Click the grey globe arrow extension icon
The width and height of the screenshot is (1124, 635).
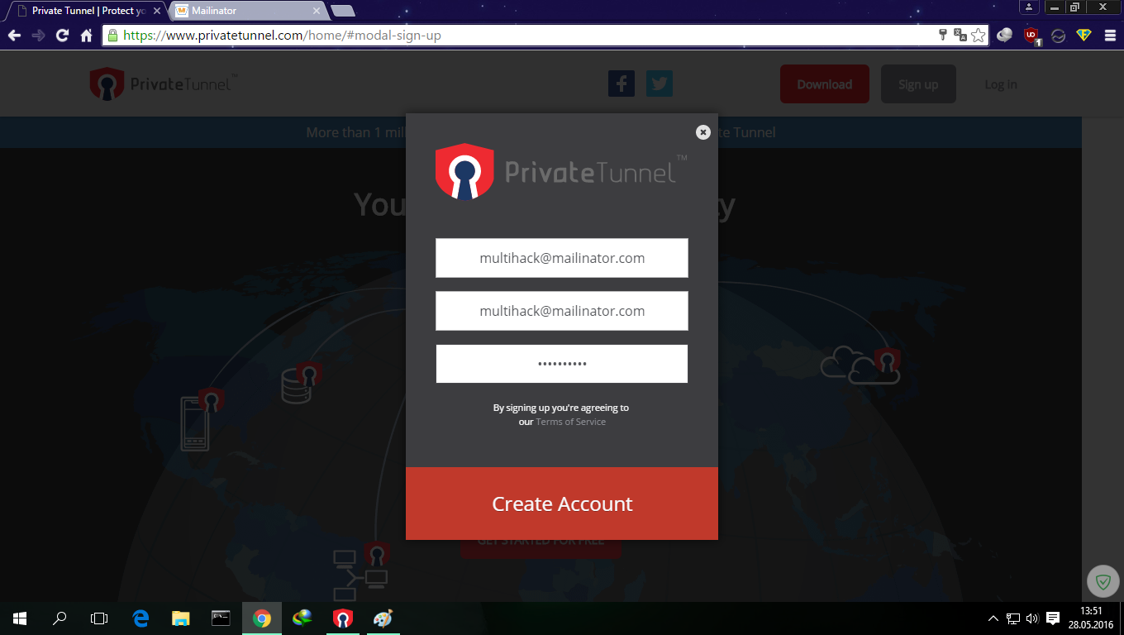pyautogui.click(x=1005, y=36)
